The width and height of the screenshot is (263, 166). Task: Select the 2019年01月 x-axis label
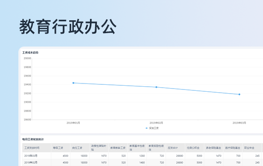tap(73, 123)
